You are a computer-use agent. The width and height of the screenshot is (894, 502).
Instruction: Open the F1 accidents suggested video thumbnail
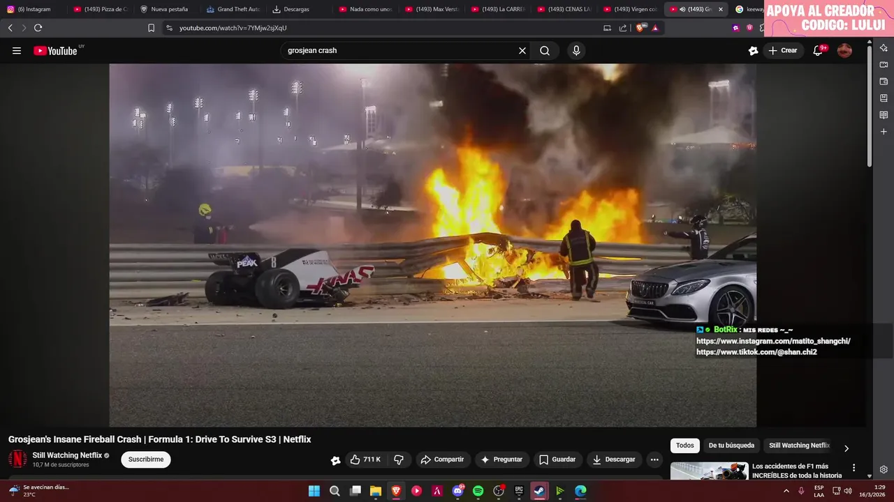tap(709, 471)
